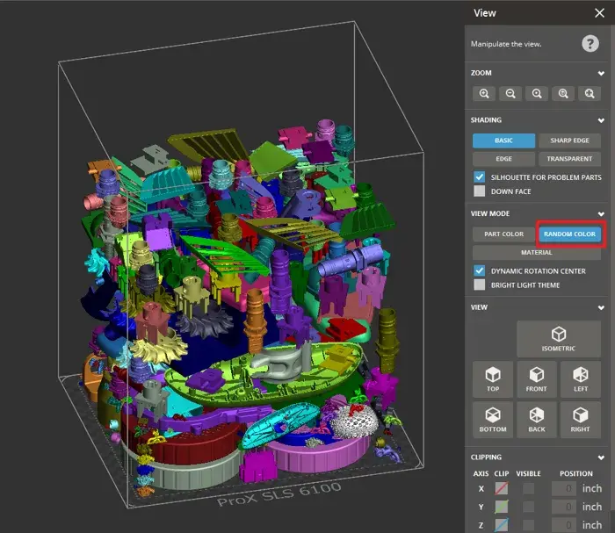Collapse the View Mode section chevron
615x533 pixels.
coord(601,213)
